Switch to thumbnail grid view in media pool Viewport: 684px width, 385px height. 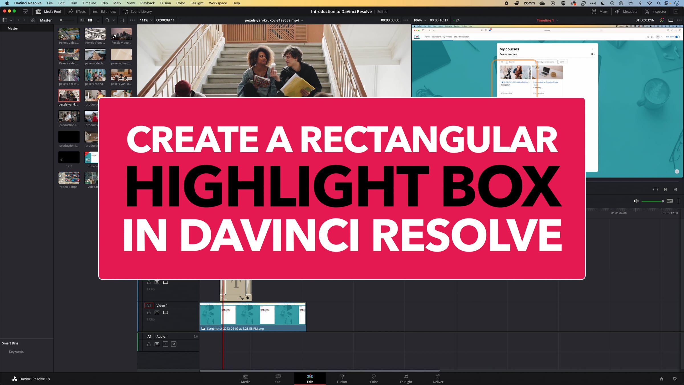coord(90,20)
